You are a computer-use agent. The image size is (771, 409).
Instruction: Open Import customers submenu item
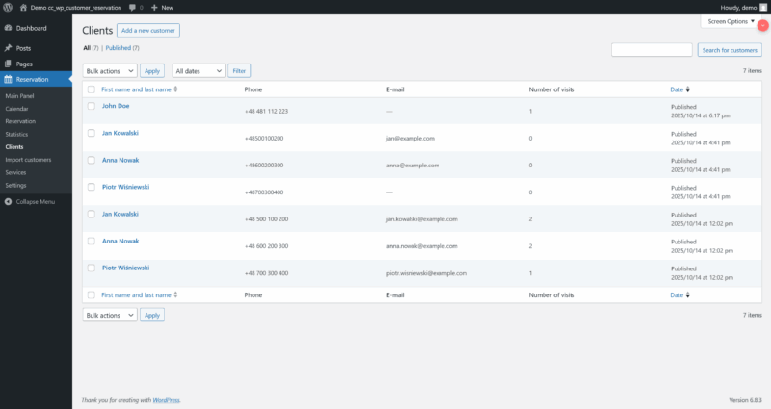[x=28, y=160]
